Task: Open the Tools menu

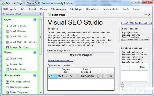Action: [126, 9]
